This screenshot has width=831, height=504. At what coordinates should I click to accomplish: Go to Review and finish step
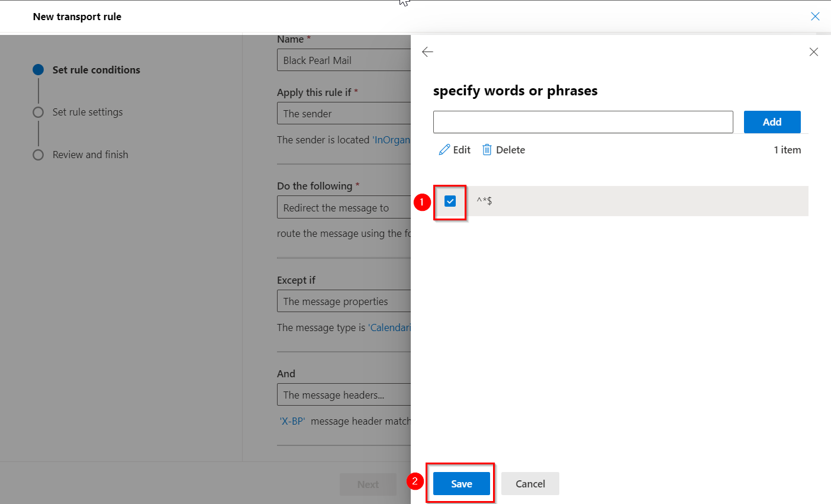pos(90,155)
